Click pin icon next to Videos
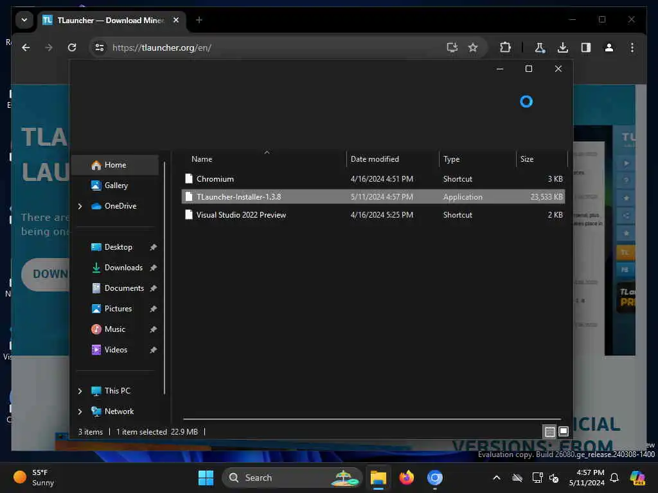The width and height of the screenshot is (658, 493). (x=153, y=350)
